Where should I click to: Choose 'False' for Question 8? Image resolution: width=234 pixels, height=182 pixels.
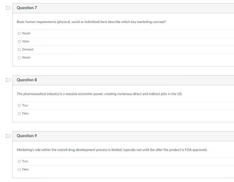19,113
